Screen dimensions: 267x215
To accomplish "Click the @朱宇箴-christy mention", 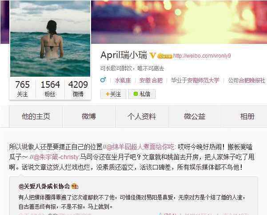I will point(56,157).
